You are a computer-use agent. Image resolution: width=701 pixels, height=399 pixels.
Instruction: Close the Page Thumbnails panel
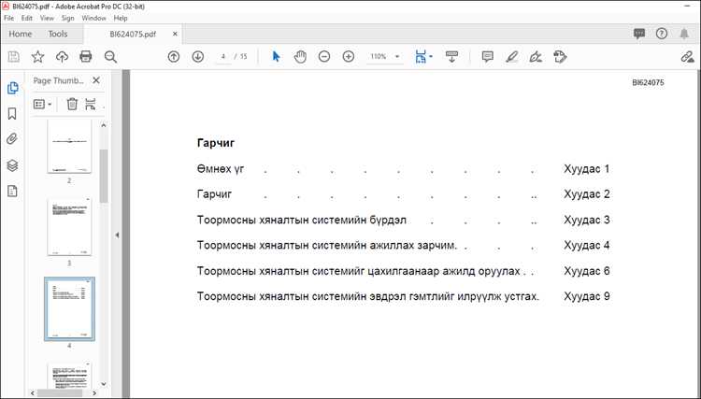[x=96, y=80]
